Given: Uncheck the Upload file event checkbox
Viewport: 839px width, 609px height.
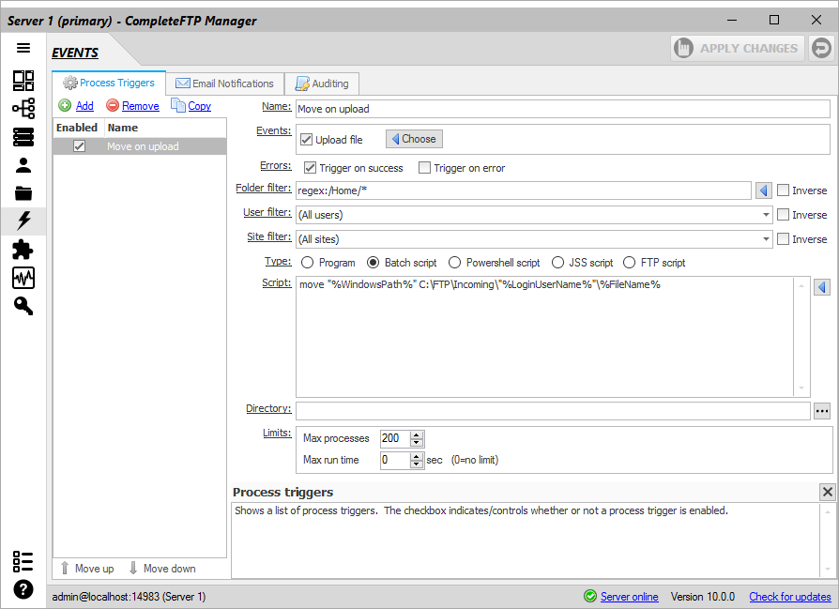Looking at the screenshot, I should tap(306, 140).
